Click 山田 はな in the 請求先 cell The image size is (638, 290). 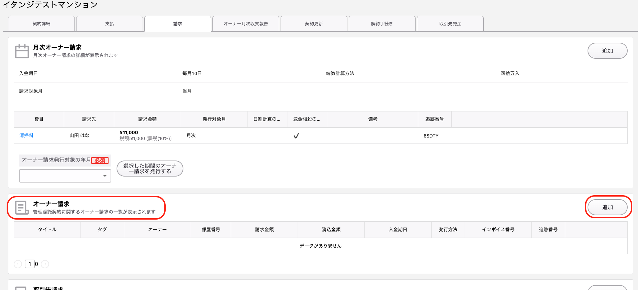pyautogui.click(x=79, y=135)
